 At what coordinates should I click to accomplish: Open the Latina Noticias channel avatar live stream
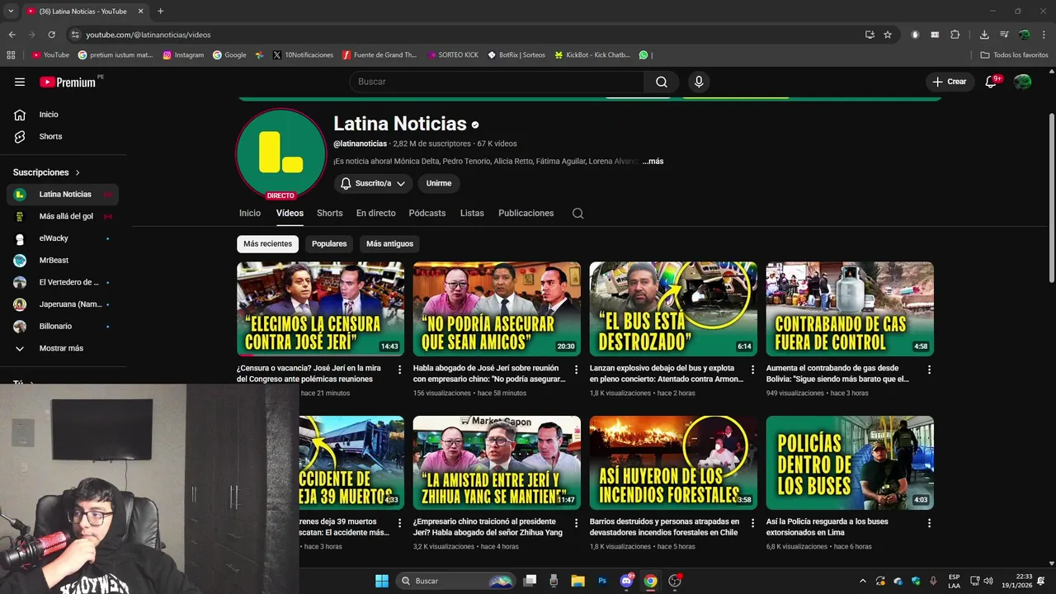(280, 153)
